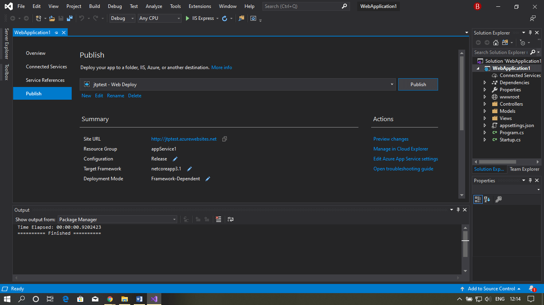
Task: Open the Show output from dropdown
Action: point(117,219)
